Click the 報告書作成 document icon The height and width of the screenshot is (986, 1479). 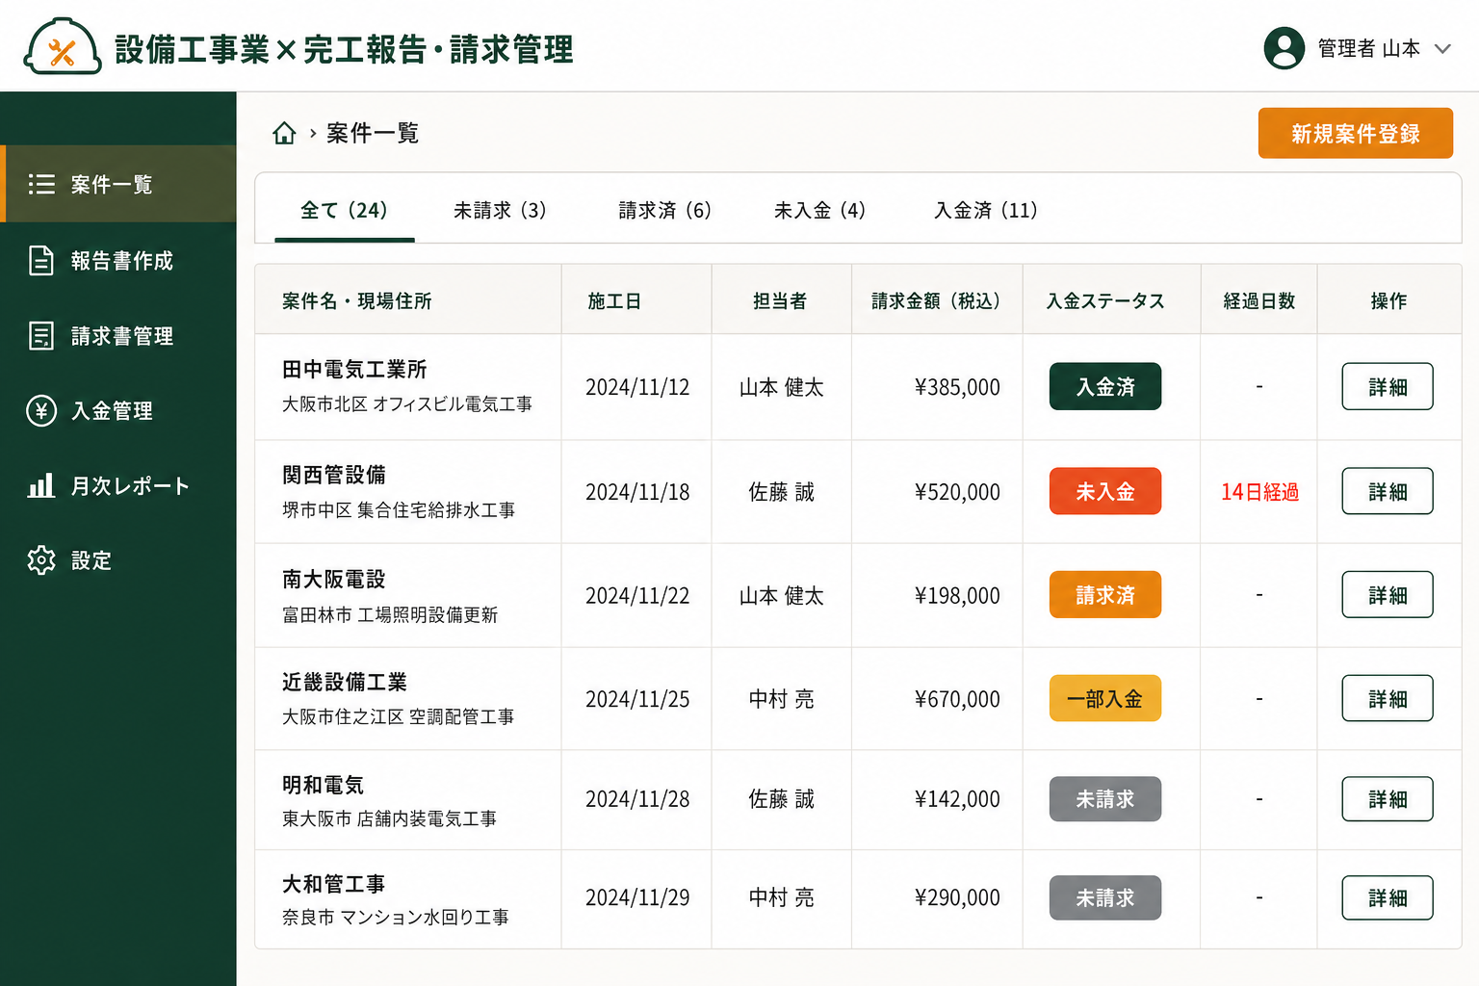(x=41, y=261)
